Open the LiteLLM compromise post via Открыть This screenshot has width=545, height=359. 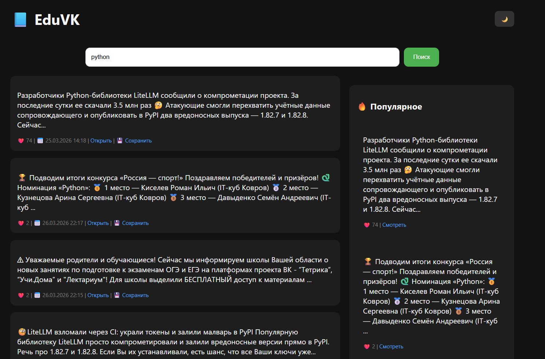[x=101, y=141]
